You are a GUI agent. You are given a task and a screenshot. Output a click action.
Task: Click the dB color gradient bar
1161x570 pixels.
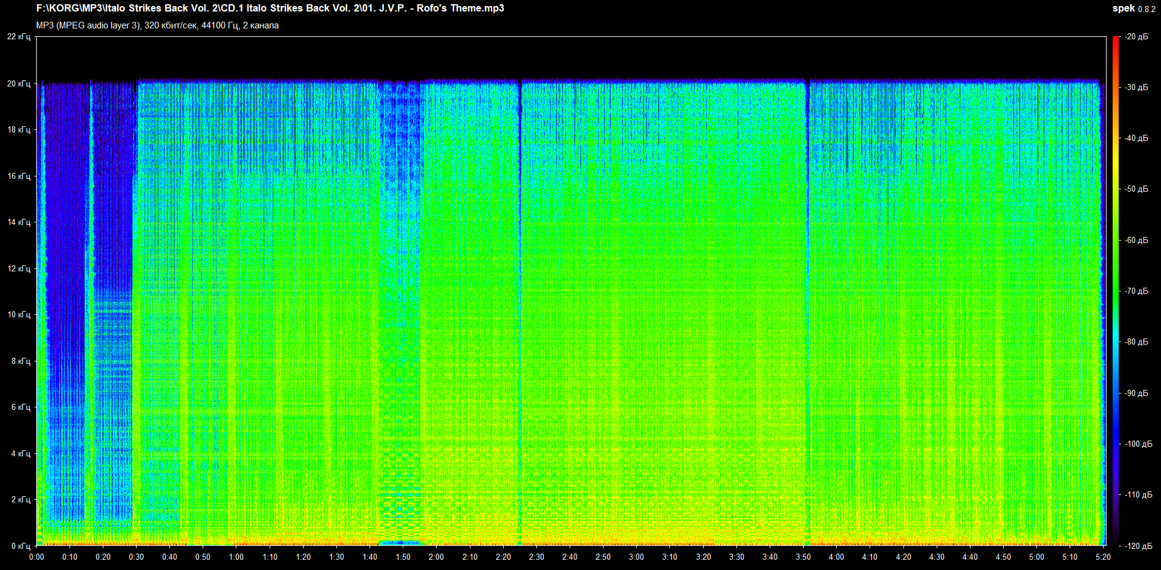[1116, 290]
